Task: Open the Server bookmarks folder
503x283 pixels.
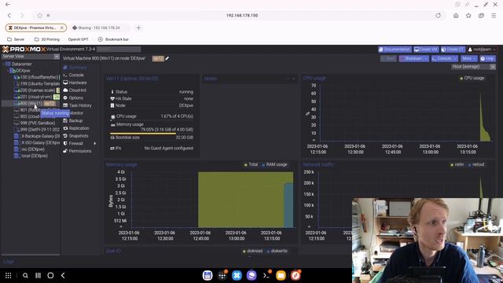Action: [16, 39]
